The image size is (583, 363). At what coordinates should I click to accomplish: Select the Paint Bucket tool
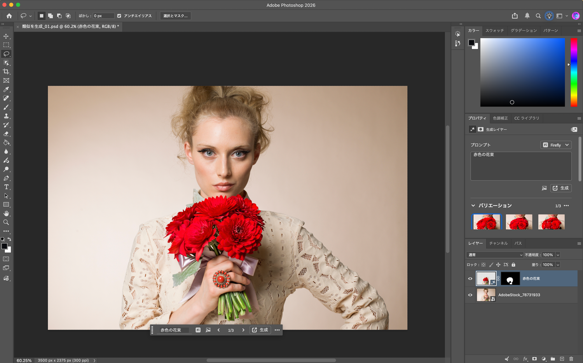pos(6,143)
